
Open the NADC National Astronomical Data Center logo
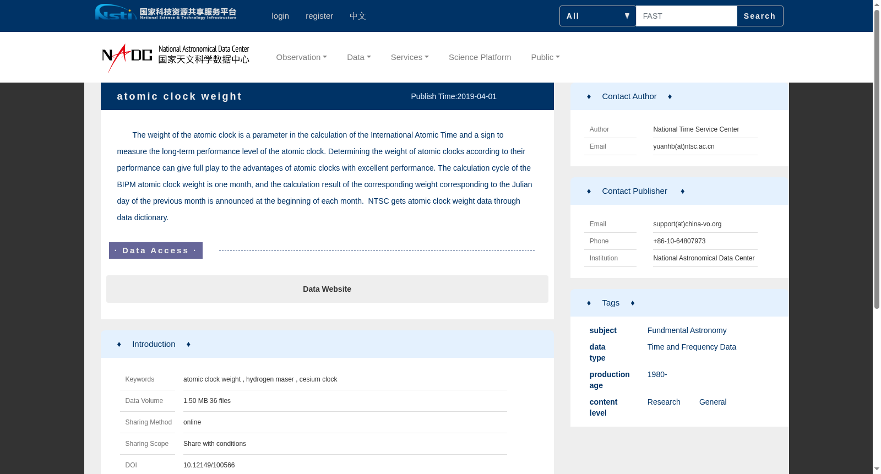(x=176, y=58)
